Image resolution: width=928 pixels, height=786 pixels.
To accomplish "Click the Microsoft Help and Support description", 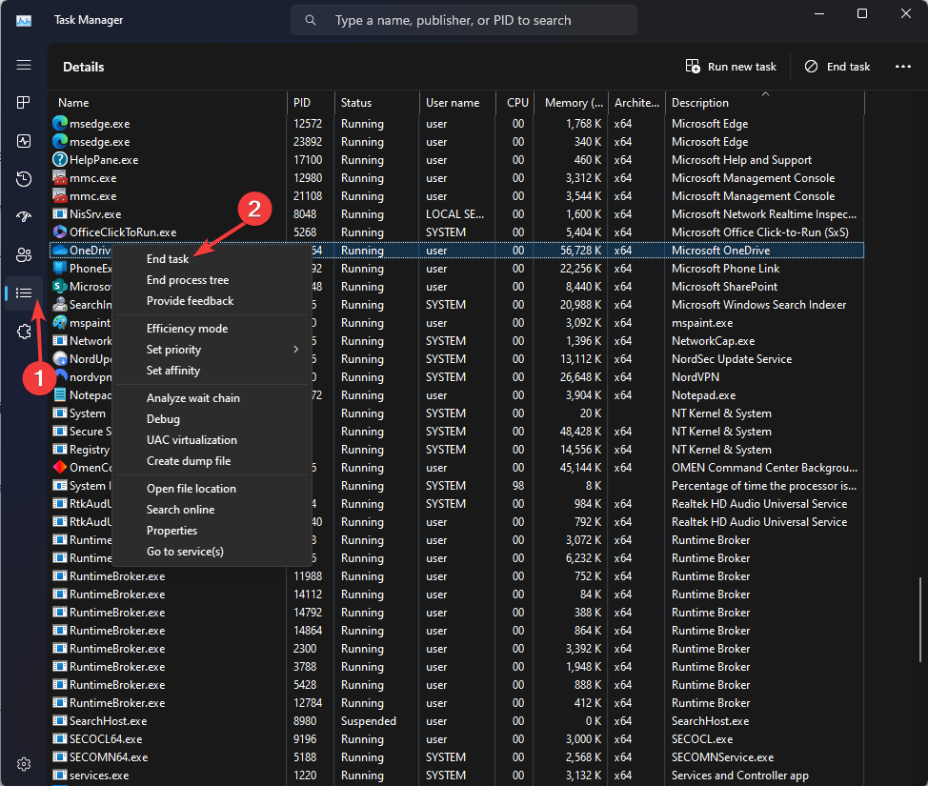I will click(741, 160).
